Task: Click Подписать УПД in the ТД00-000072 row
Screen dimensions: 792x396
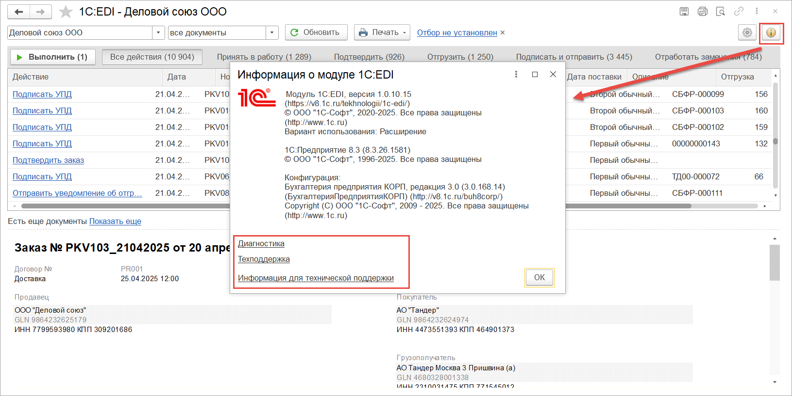Action: (42, 176)
